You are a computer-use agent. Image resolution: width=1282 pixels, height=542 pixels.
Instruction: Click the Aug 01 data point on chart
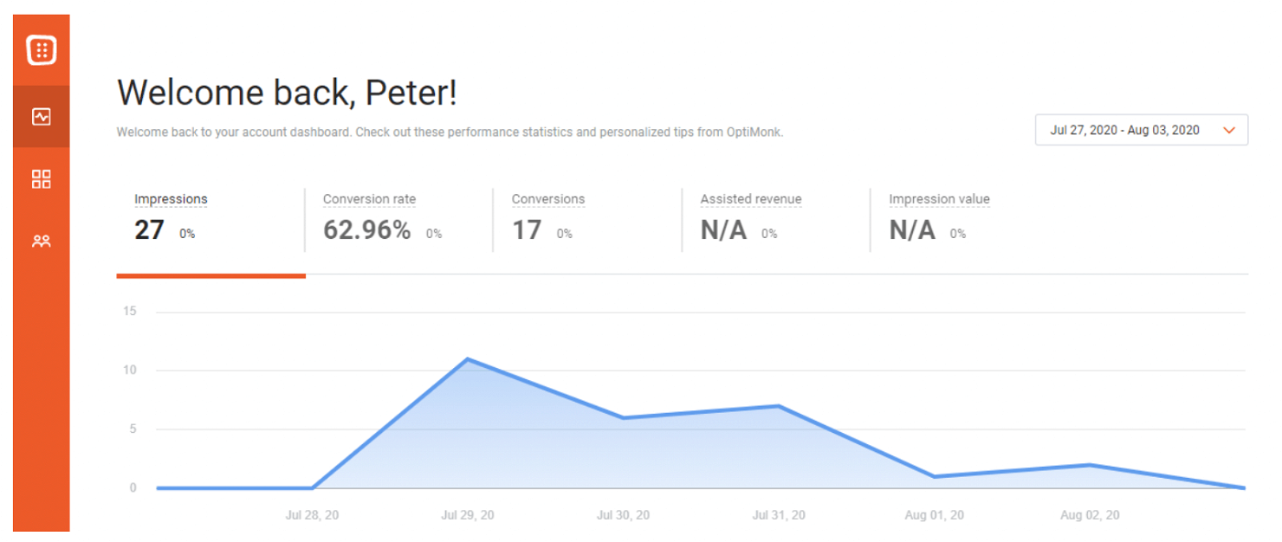point(935,476)
